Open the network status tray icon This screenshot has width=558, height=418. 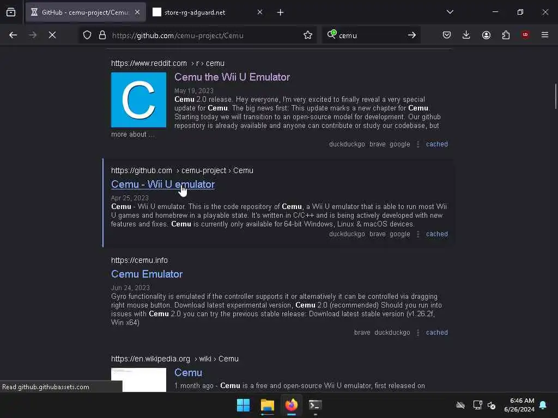pos(477,405)
